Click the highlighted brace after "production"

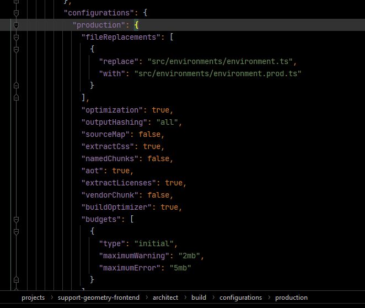(136, 25)
